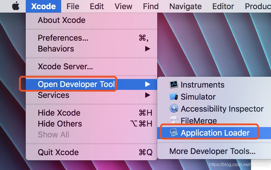This screenshot has width=271, height=170.
Task: Expand the Services submenu arrow
Action: (x=148, y=95)
